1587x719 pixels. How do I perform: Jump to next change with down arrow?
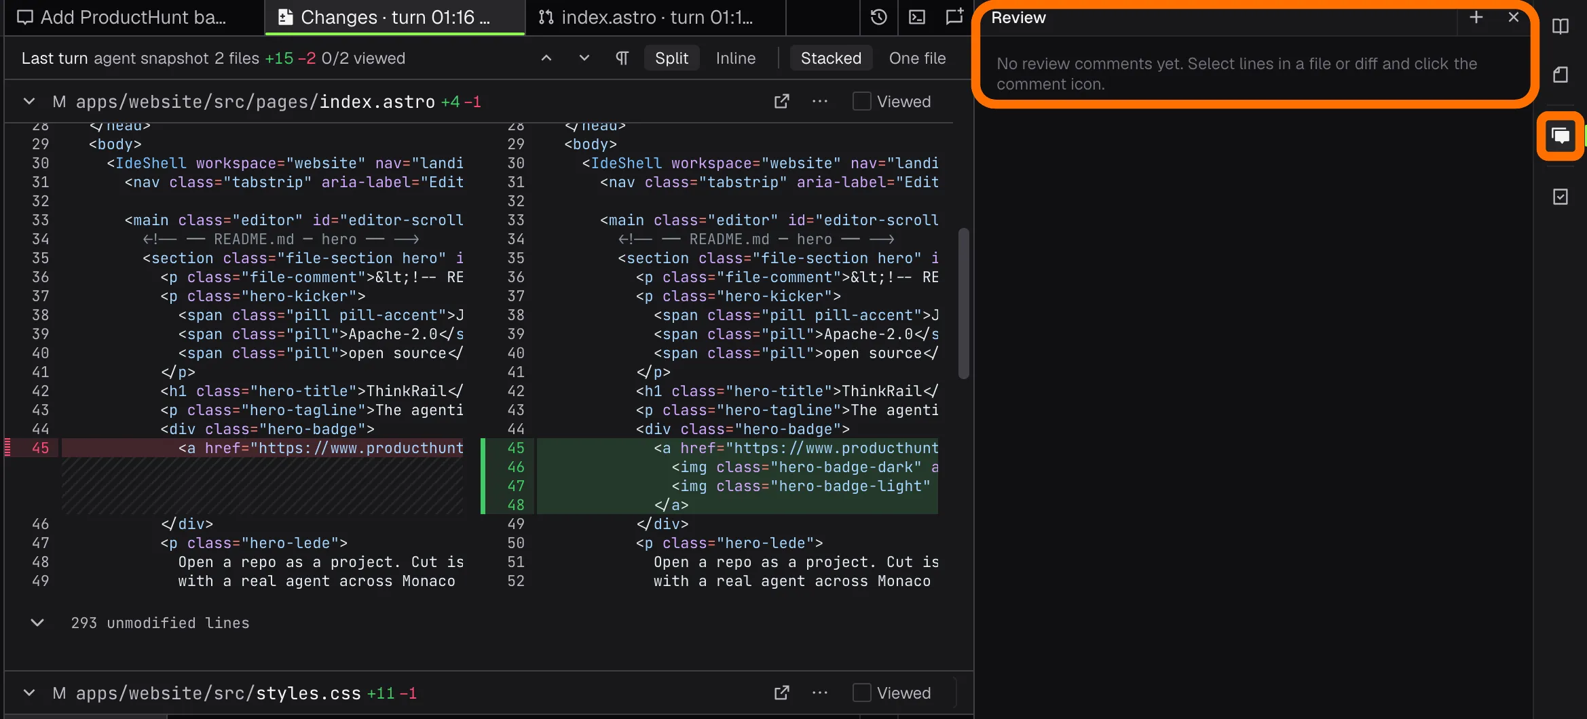584,58
